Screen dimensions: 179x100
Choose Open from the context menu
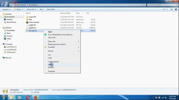coord(62,32)
